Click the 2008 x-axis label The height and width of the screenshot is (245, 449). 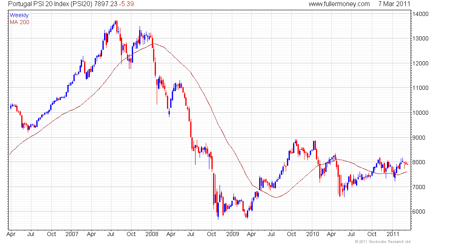click(152, 234)
